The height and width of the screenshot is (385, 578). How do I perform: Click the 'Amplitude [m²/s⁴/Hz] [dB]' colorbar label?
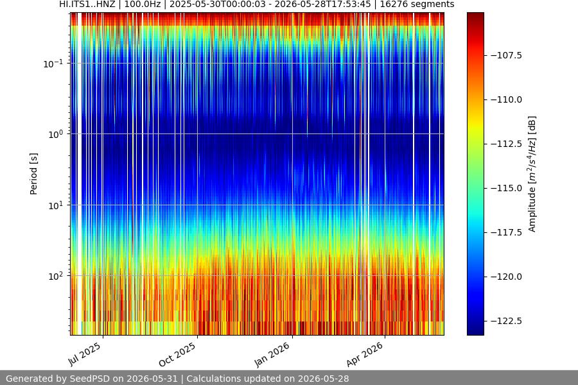[532, 174]
